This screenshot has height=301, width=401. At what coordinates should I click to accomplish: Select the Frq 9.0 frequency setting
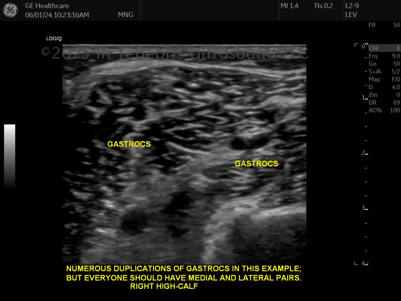(385, 56)
